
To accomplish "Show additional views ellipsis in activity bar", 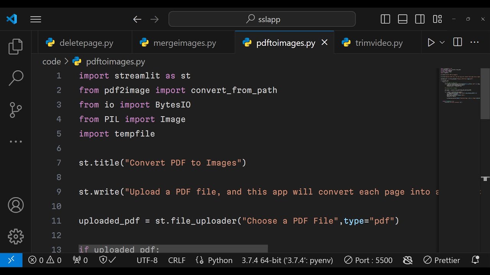I will tap(16, 142).
